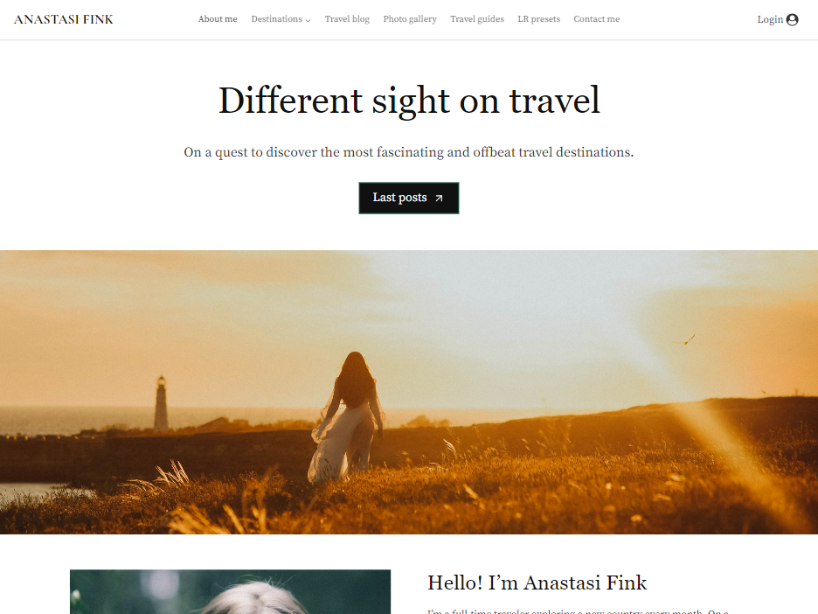
Task: Click the arrow icon on Last posts button
Action: 439,199
